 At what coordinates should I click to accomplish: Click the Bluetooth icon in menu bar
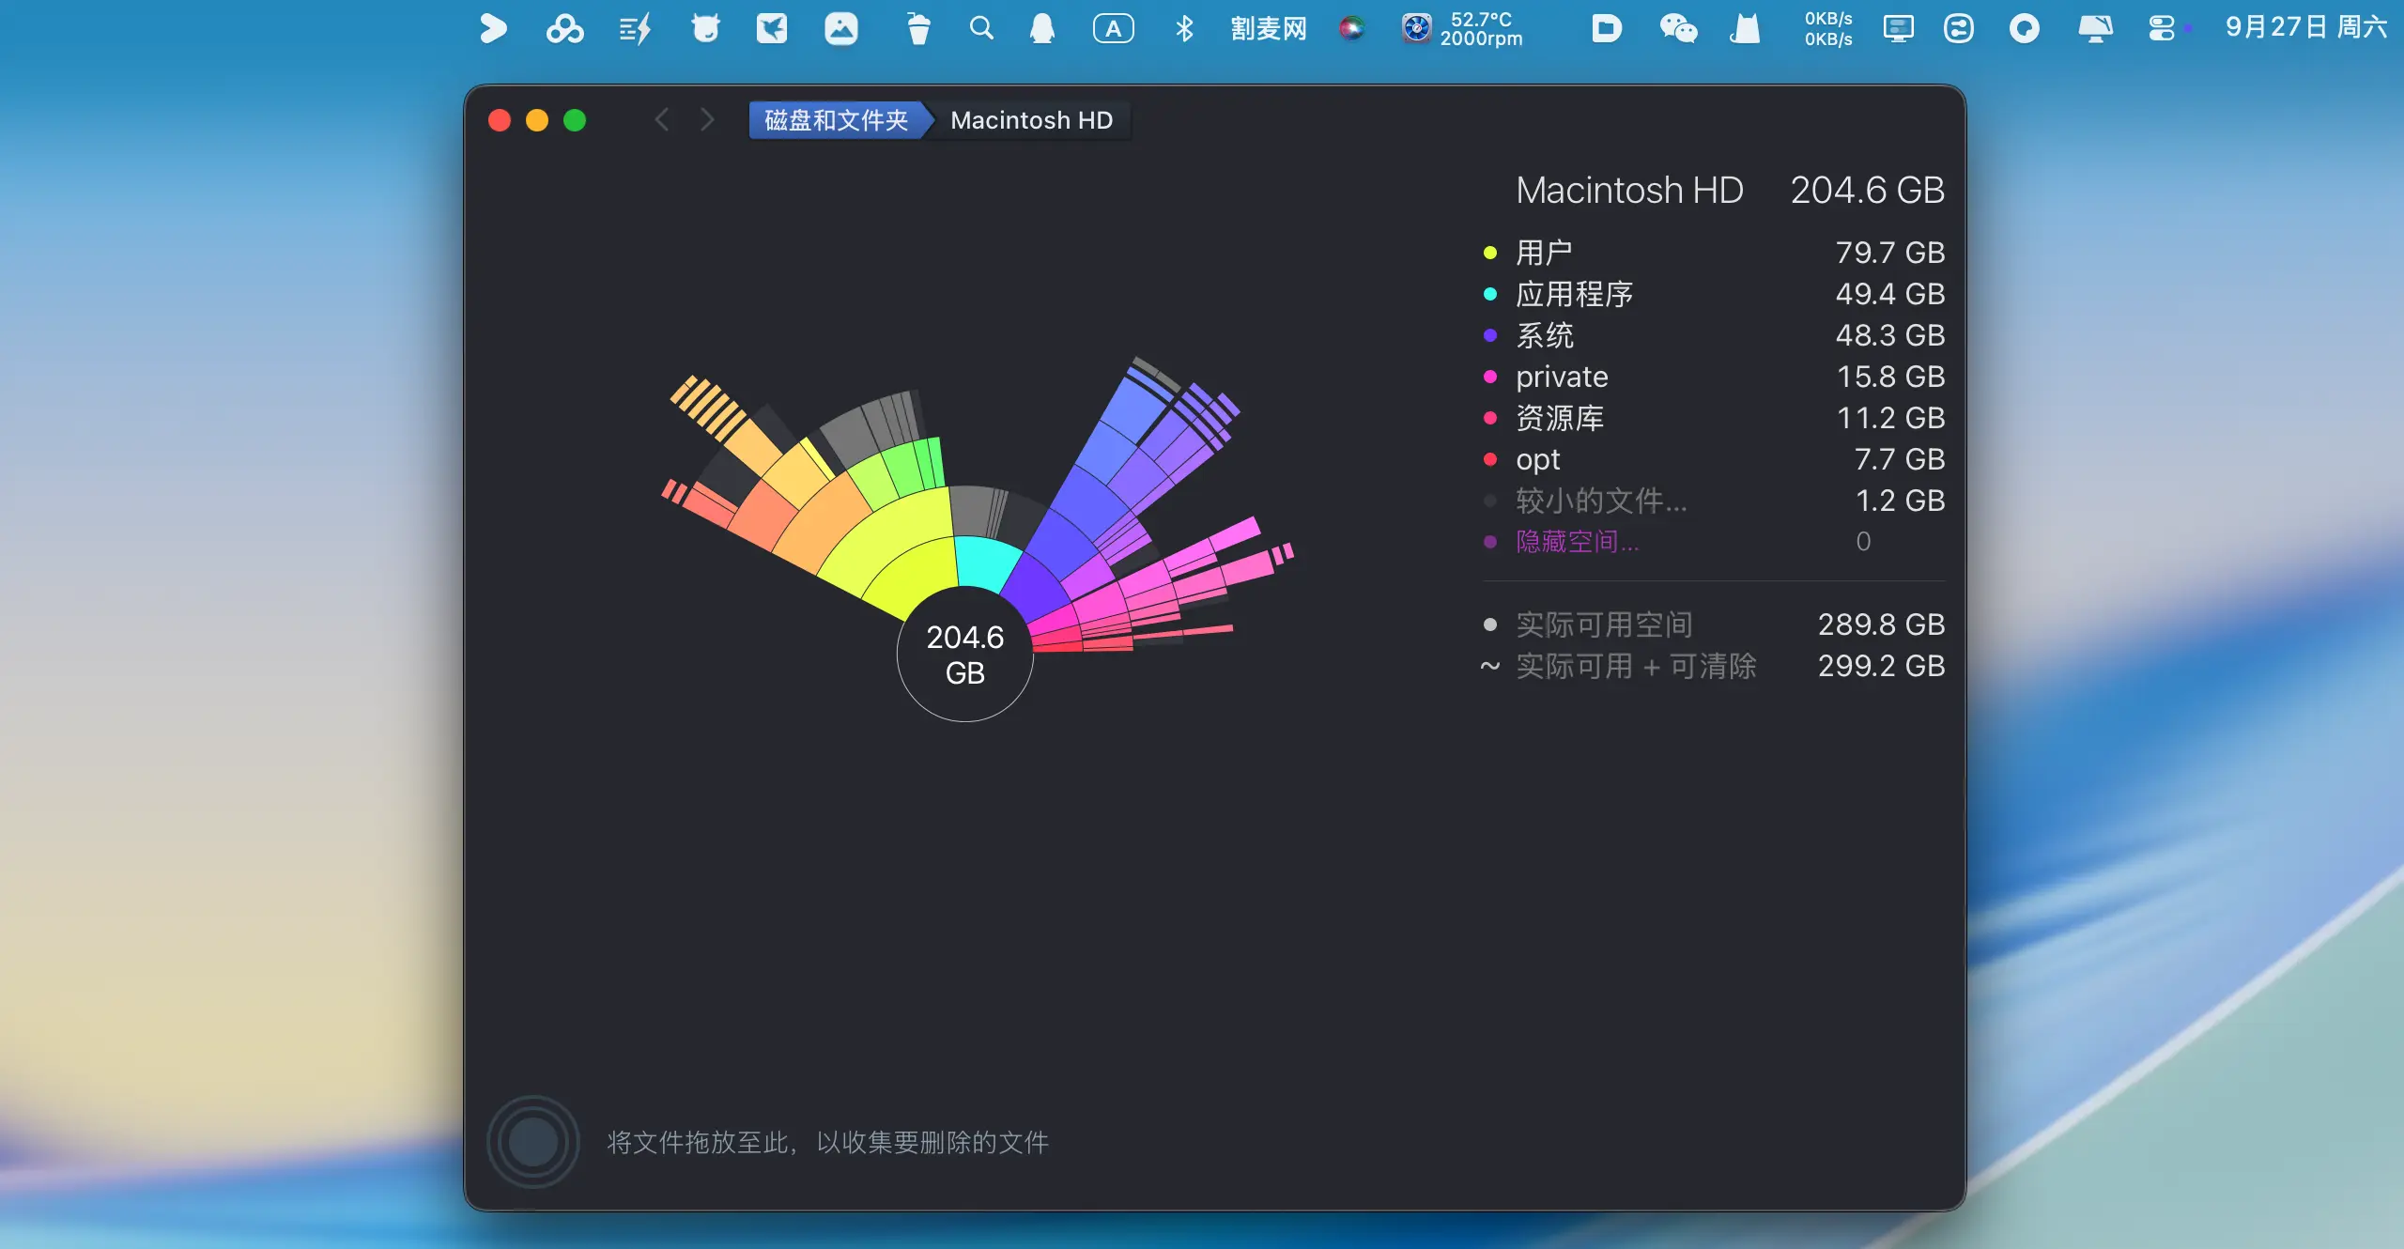pos(1184,28)
